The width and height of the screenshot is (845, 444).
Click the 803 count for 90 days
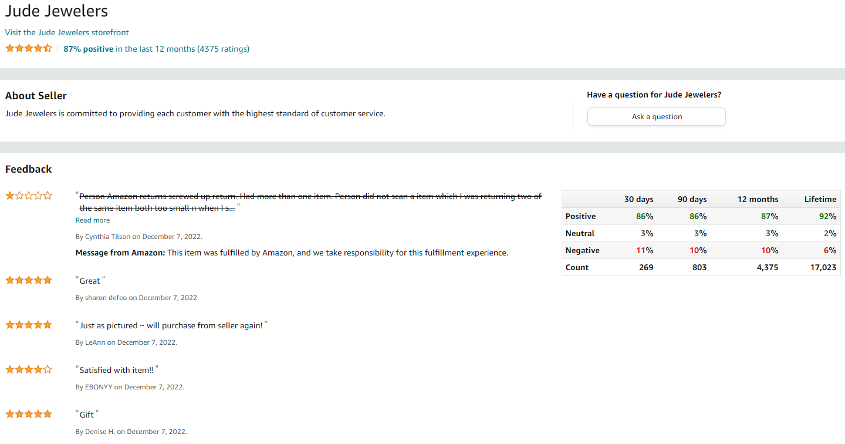coord(699,267)
